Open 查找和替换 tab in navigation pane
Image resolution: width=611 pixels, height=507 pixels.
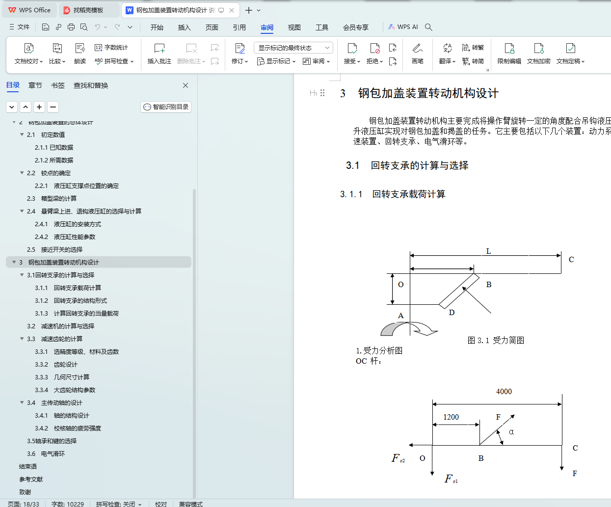point(91,85)
